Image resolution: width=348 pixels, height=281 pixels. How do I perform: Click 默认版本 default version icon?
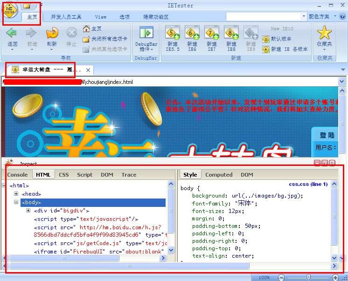pyautogui.click(x=265, y=39)
